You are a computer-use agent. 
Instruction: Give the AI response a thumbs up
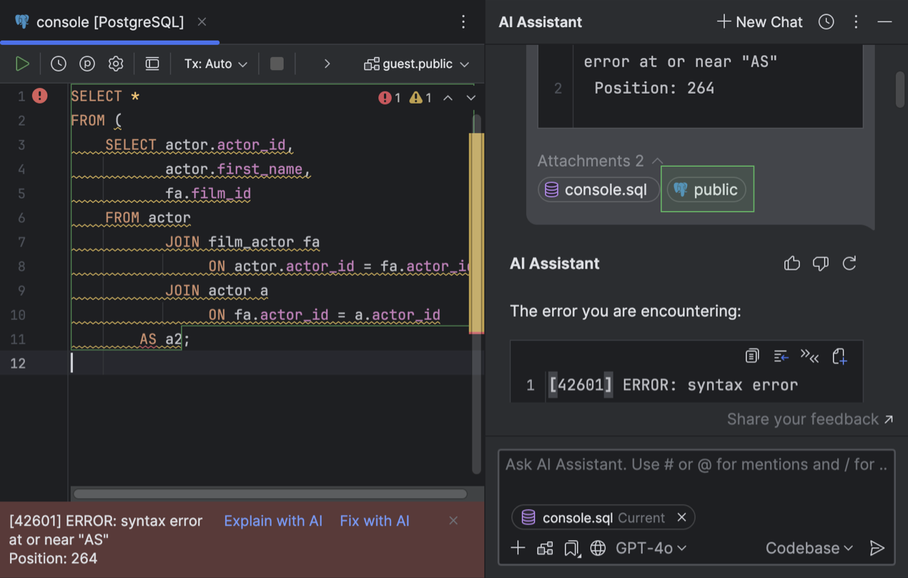792,263
